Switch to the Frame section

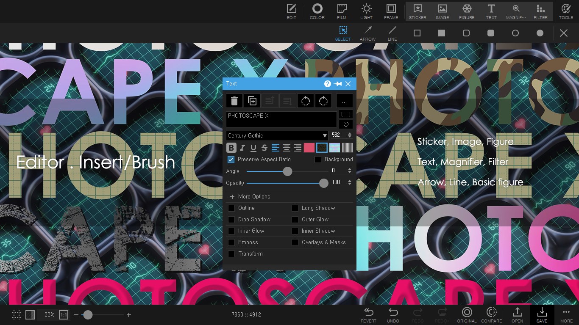(x=390, y=11)
